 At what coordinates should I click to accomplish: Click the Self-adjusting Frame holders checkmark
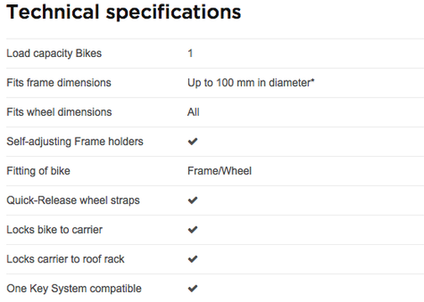192,142
